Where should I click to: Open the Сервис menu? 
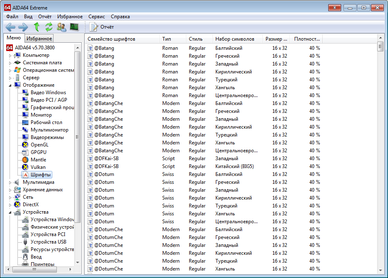[x=97, y=17]
